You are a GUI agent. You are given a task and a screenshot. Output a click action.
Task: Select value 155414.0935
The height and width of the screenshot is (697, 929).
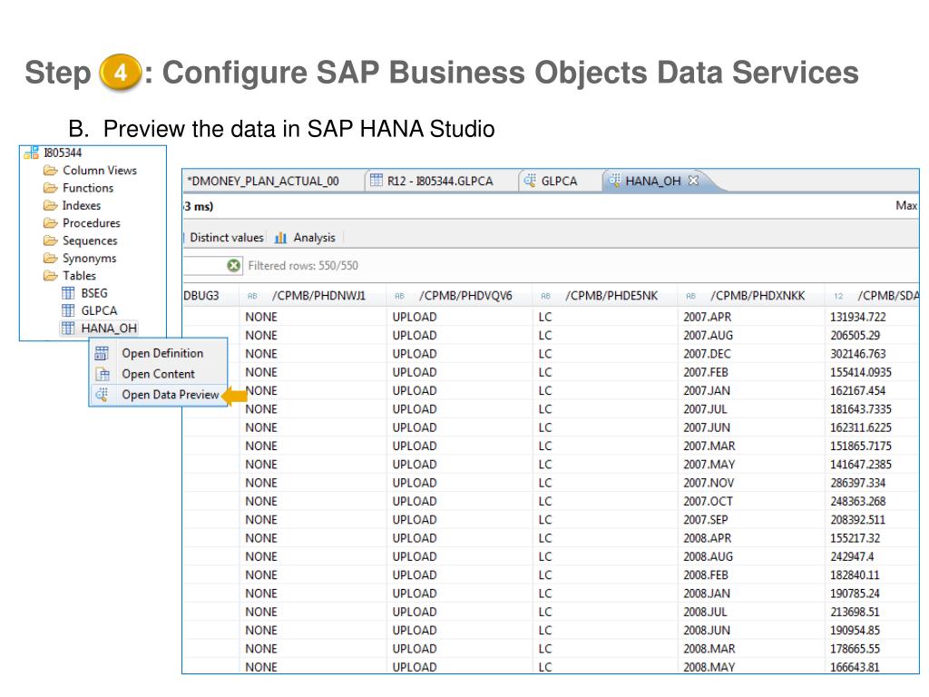[861, 372]
